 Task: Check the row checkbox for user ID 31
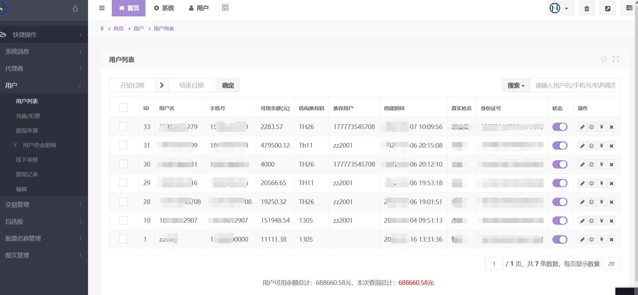[x=124, y=145]
